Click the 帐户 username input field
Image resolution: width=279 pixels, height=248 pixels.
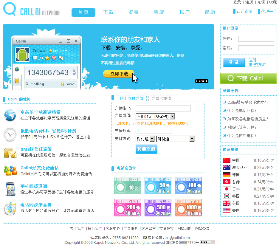pyautogui.click(x=256, y=39)
